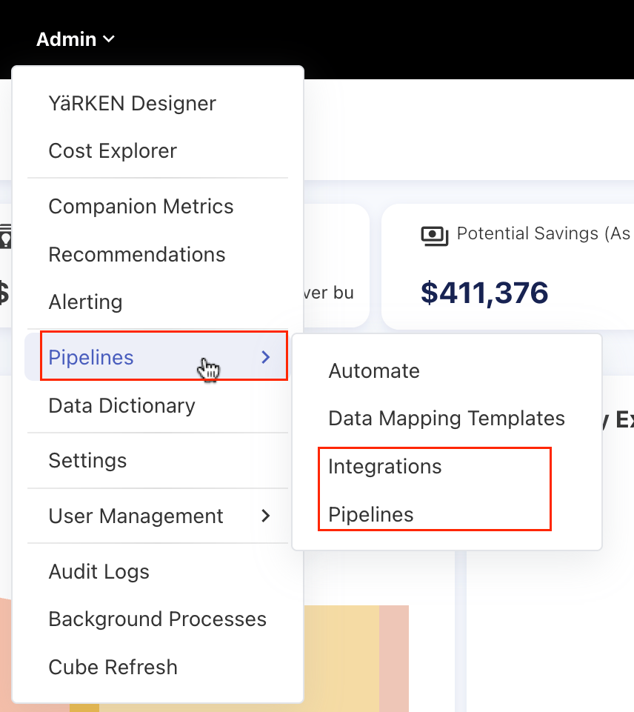Go to Alerting from Admin menu
This screenshot has width=634, height=712.
85,302
